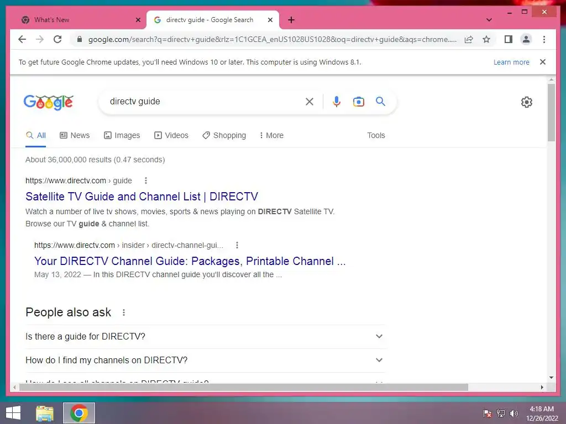This screenshot has height=424, width=566.
Task: Click the directv.com insider breadcrumb URL
Action: point(129,245)
